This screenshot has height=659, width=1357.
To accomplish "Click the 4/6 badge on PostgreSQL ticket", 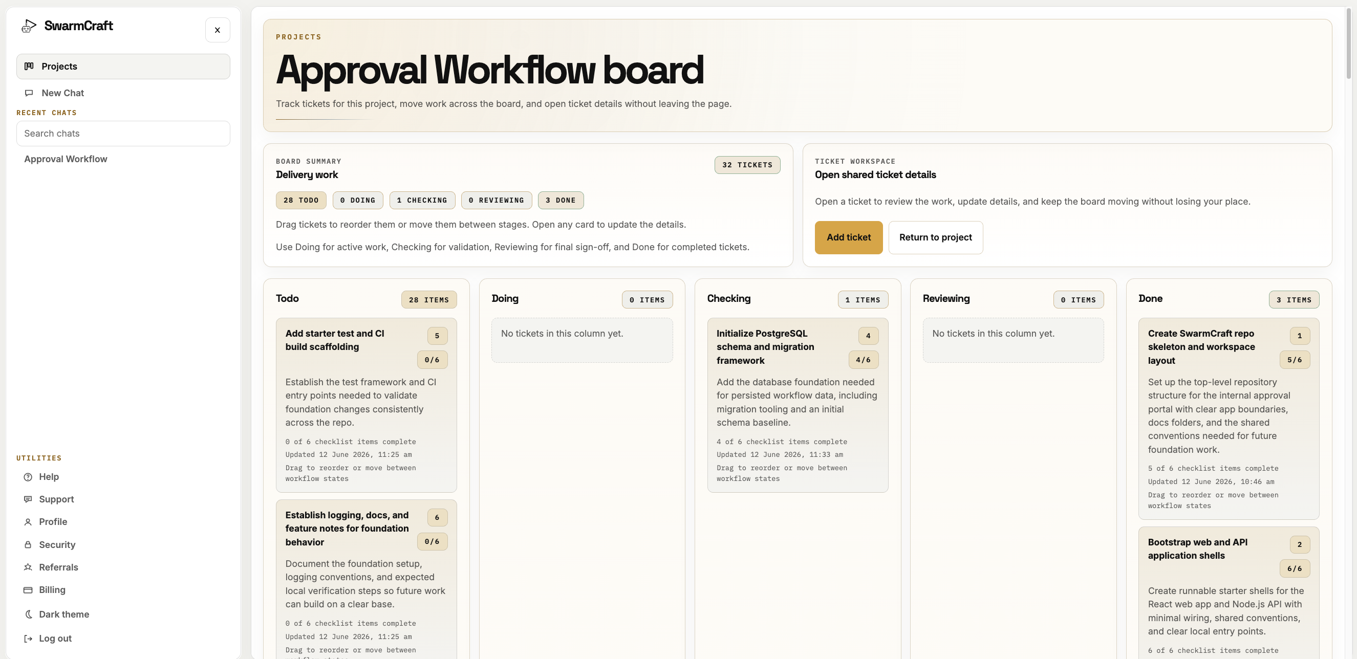I will (864, 360).
